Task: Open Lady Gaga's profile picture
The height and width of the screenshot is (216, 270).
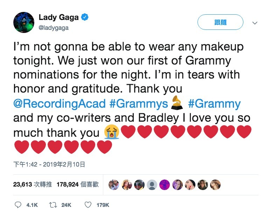Action: (23, 22)
